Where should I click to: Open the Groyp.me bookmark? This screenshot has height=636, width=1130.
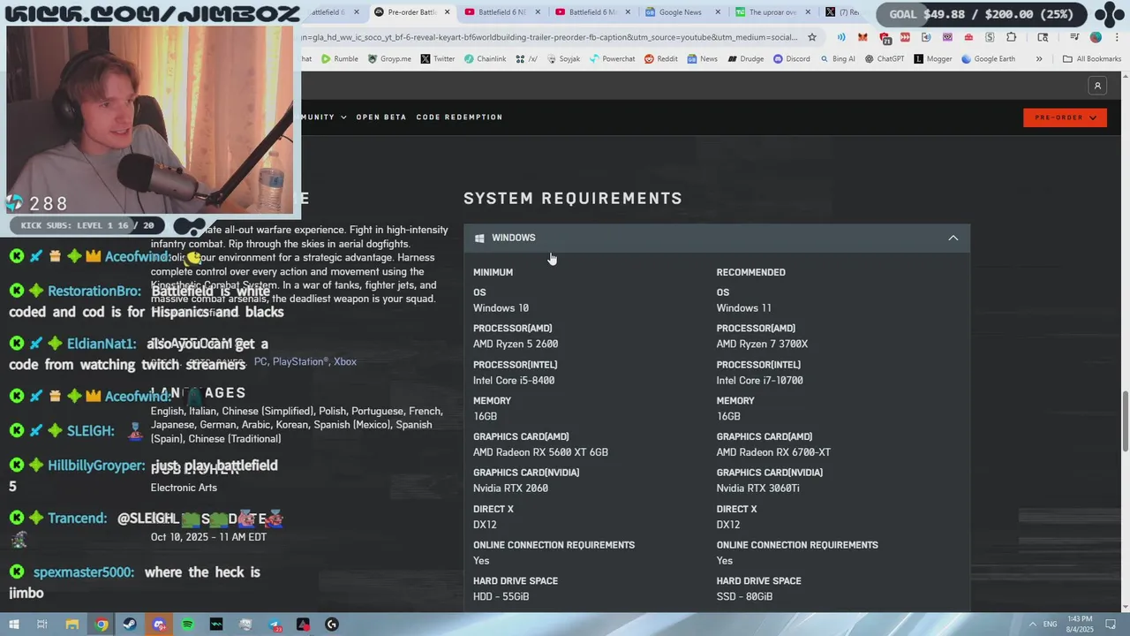(389, 59)
